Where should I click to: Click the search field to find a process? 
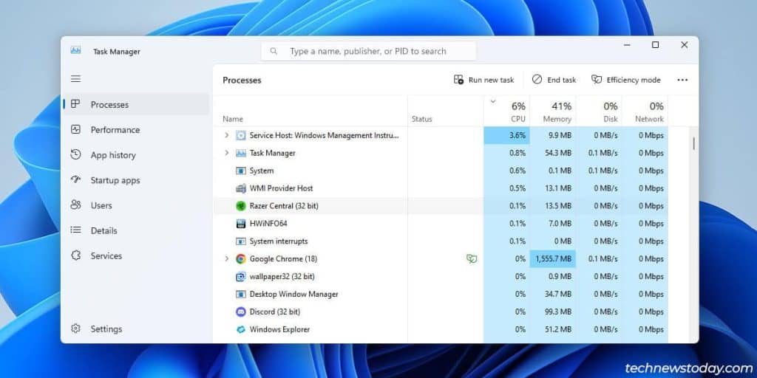pyautogui.click(x=368, y=51)
